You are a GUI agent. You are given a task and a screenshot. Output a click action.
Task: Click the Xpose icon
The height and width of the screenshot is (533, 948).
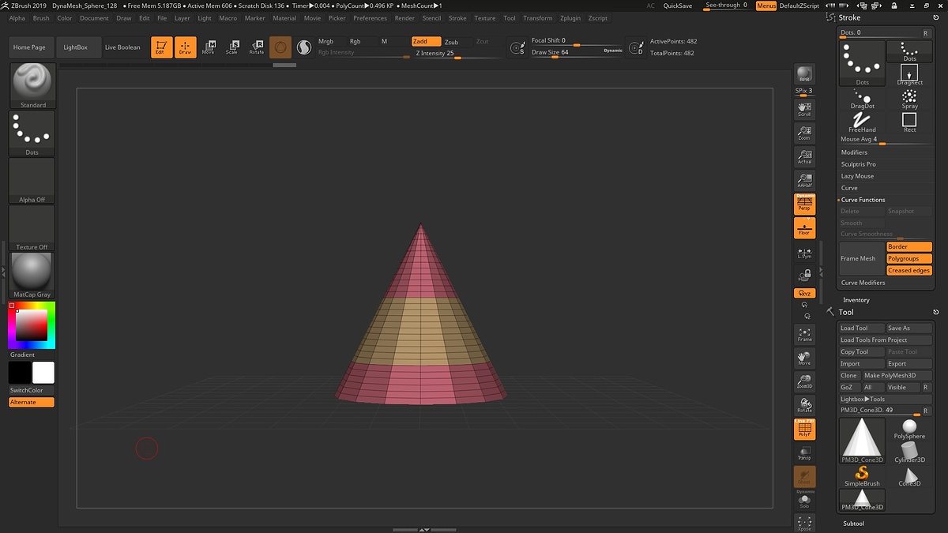tap(804, 523)
